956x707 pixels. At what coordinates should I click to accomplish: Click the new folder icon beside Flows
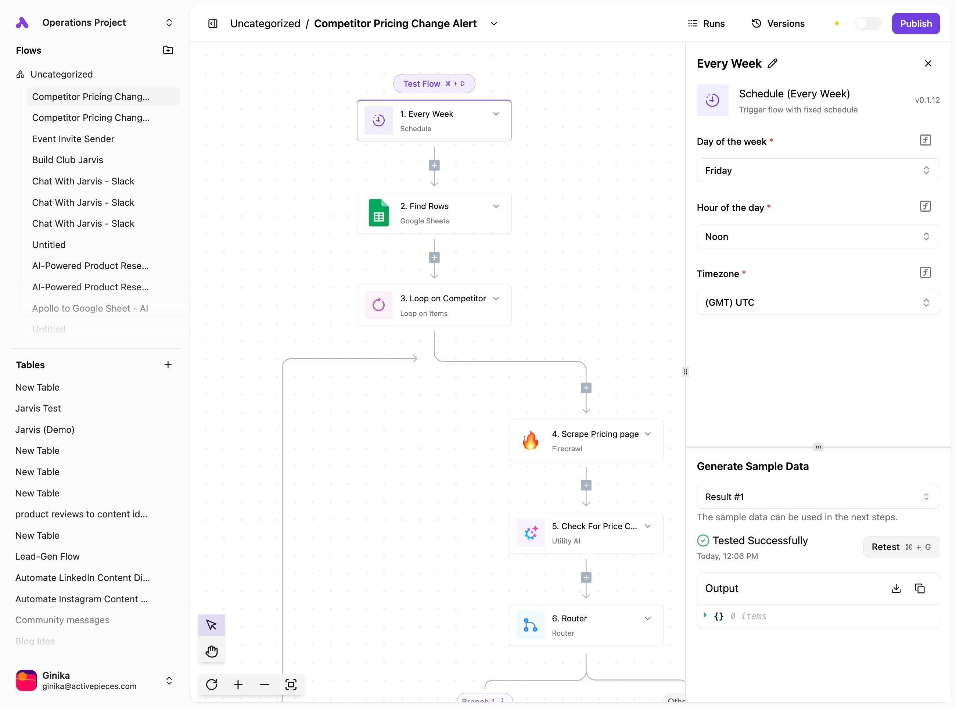coord(168,50)
